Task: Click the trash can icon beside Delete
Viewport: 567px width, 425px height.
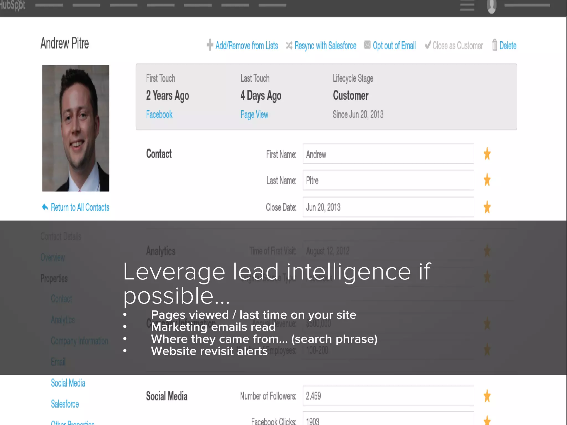Action: pos(494,45)
